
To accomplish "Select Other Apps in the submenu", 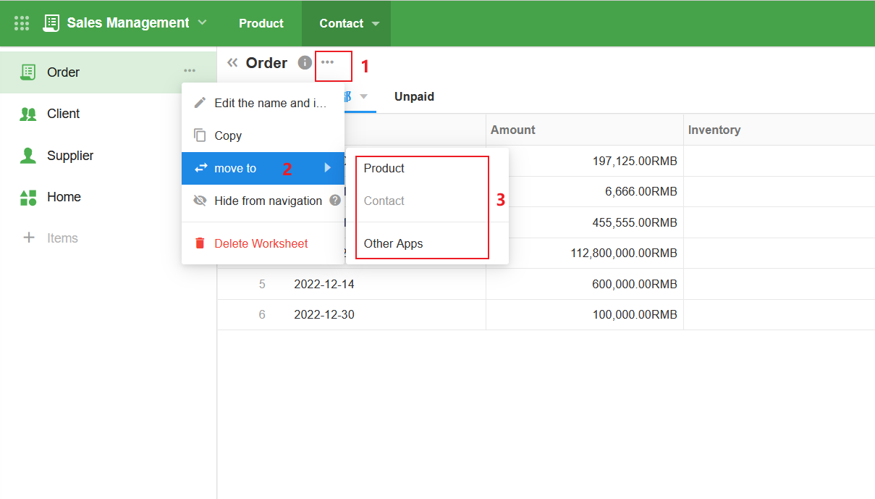I will [393, 243].
